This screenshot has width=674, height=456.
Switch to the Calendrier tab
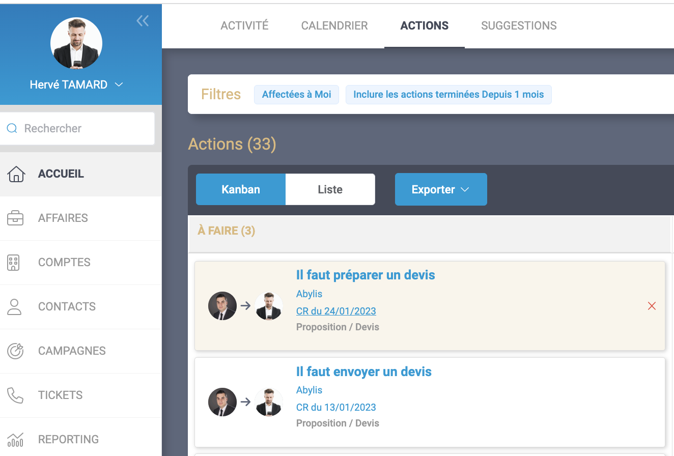click(334, 25)
